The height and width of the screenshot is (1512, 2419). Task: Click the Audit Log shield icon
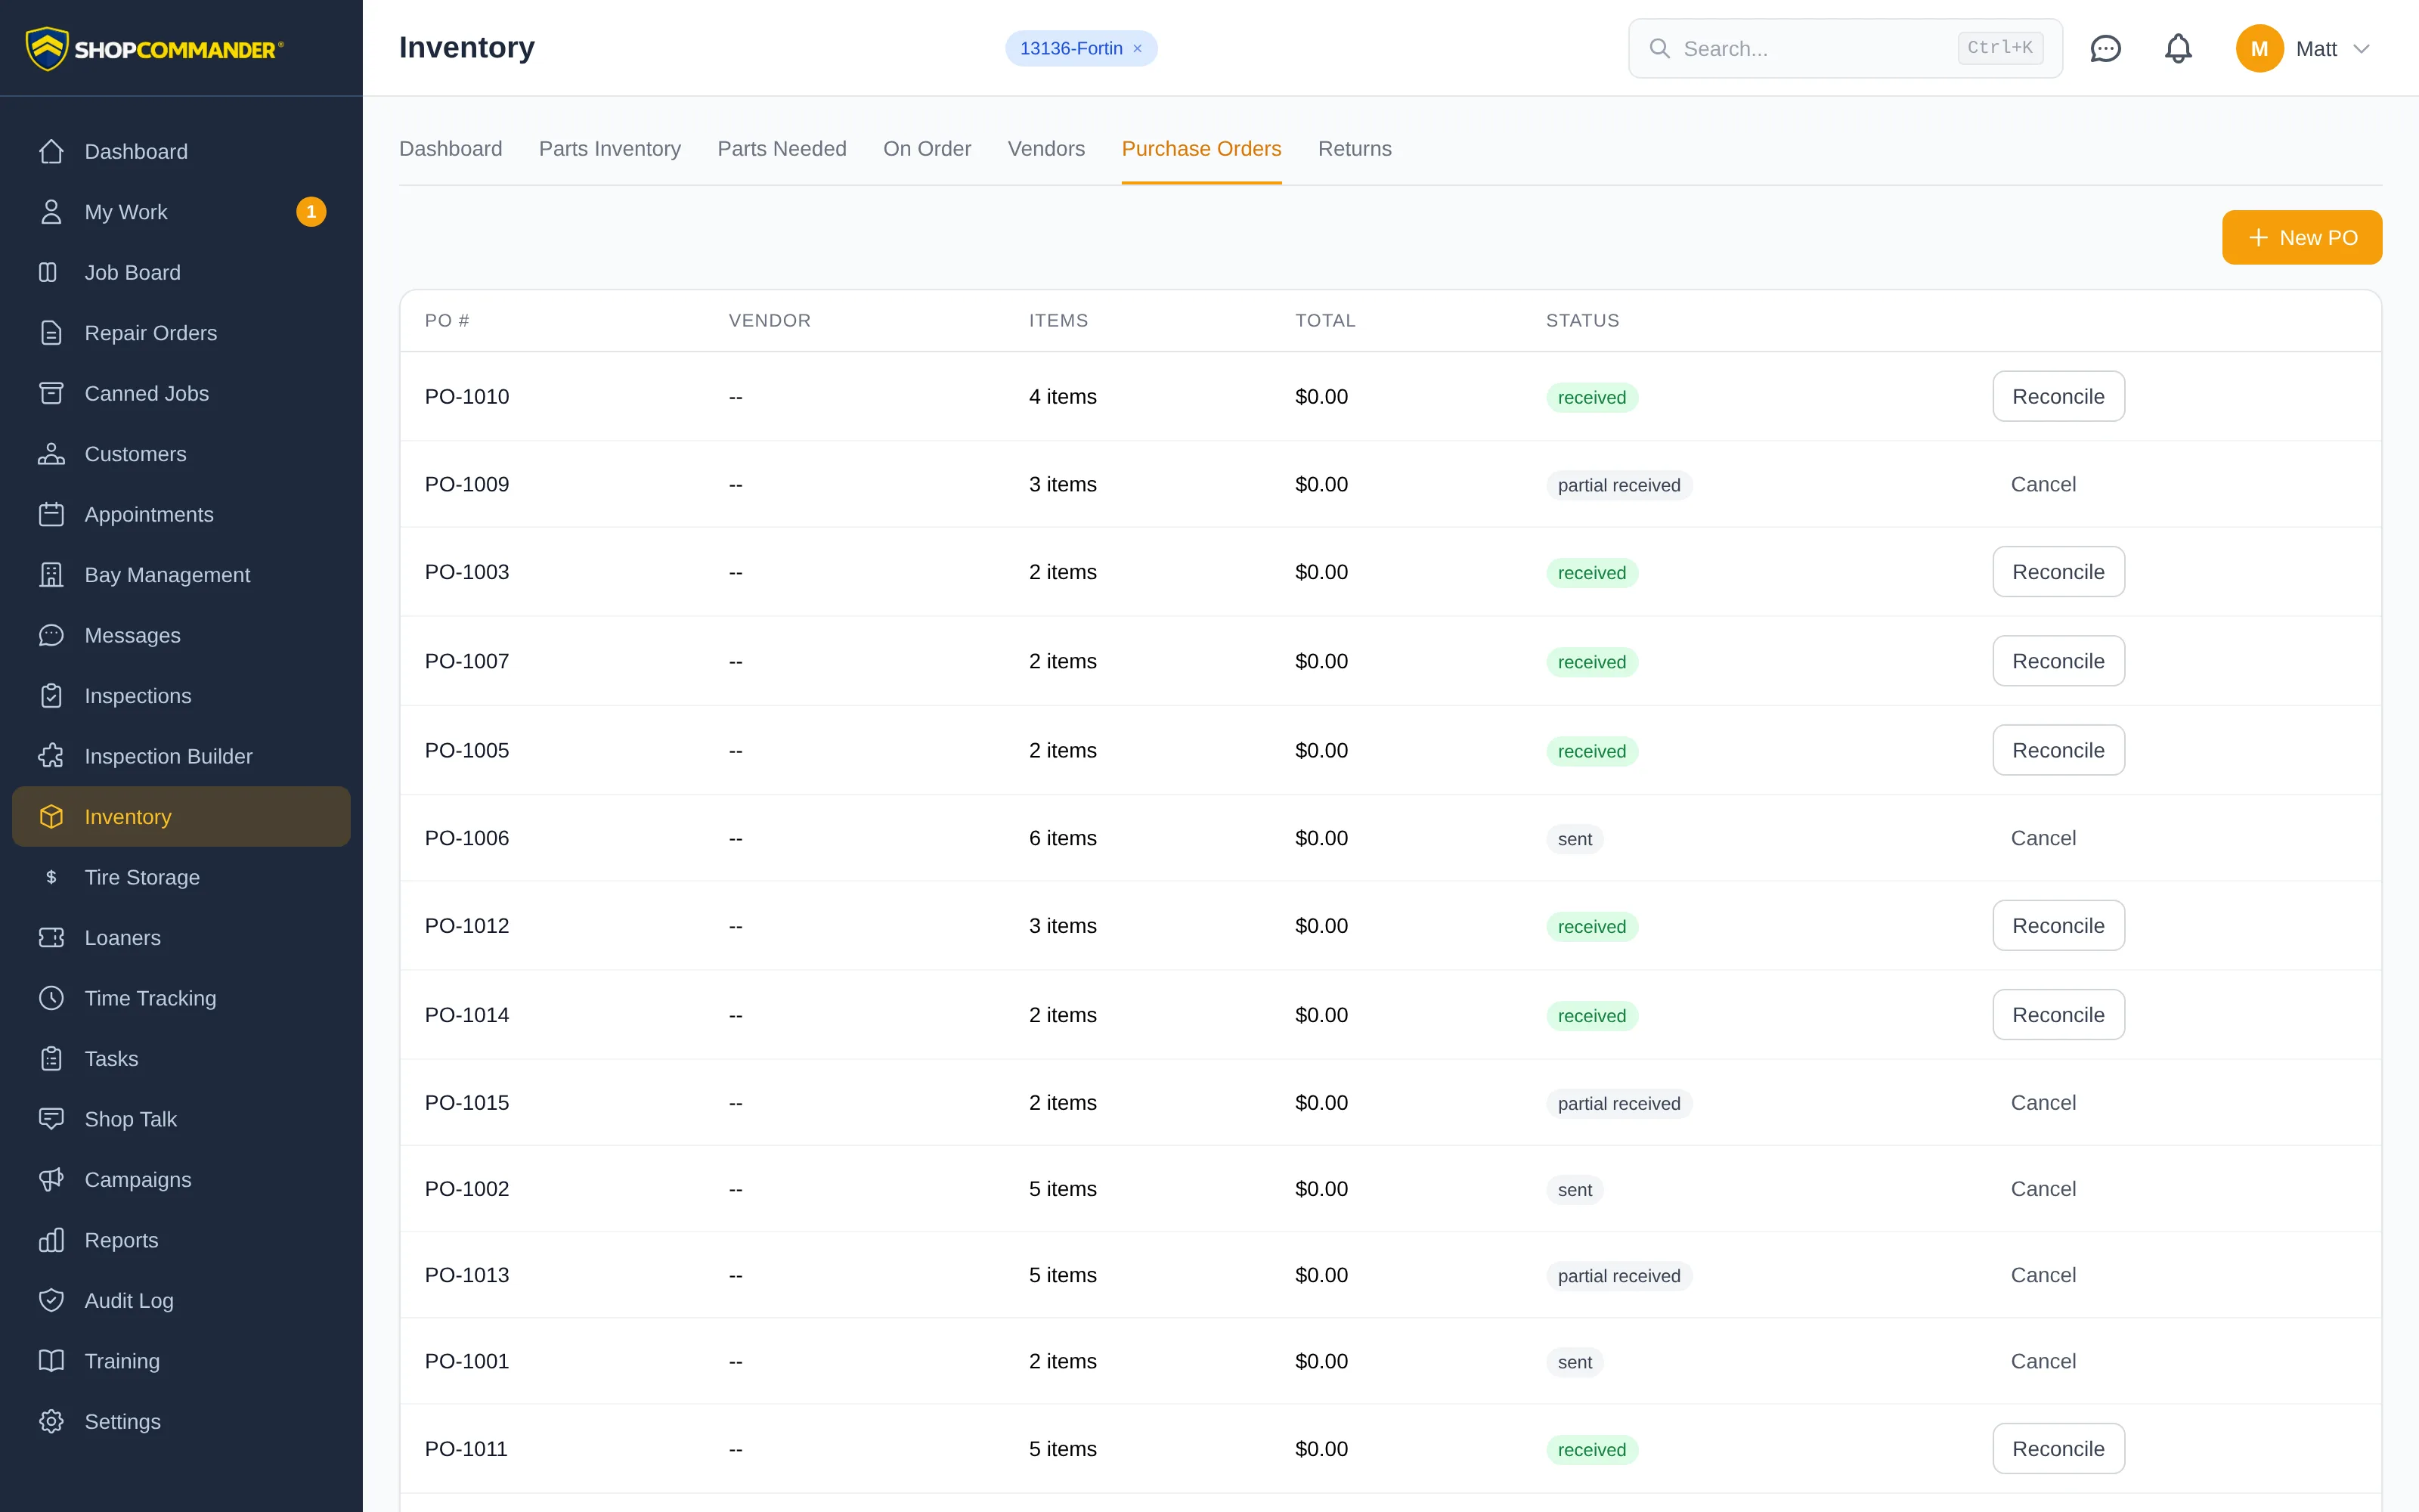click(51, 1301)
